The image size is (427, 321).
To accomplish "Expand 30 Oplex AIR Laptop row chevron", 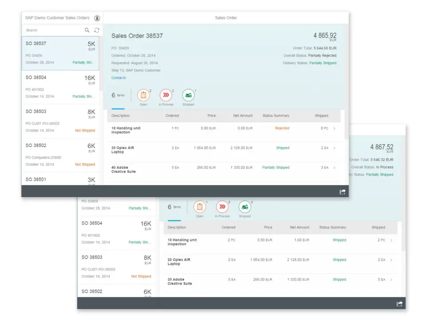I will [x=334, y=148].
